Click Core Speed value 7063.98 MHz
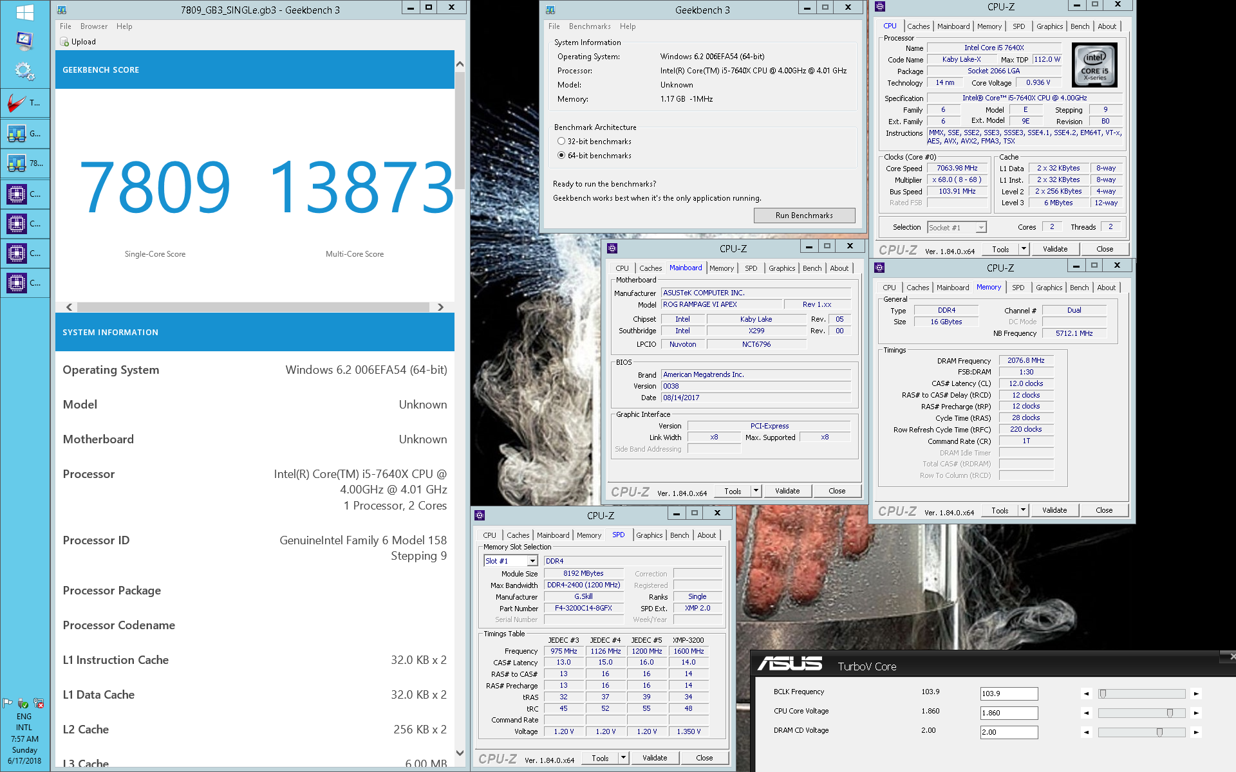The height and width of the screenshot is (772, 1236). [x=957, y=169]
